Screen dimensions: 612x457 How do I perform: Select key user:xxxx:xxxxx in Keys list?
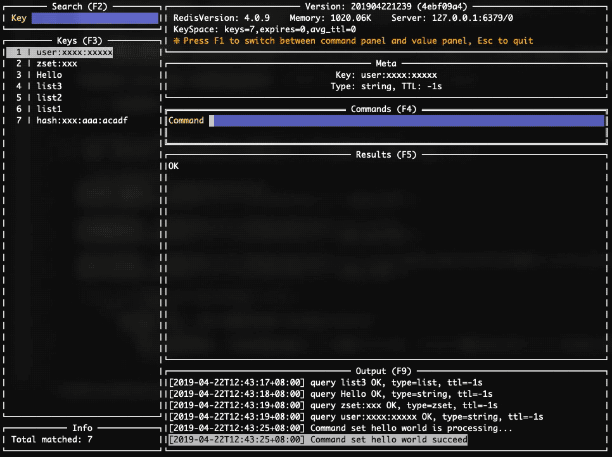[60, 53]
